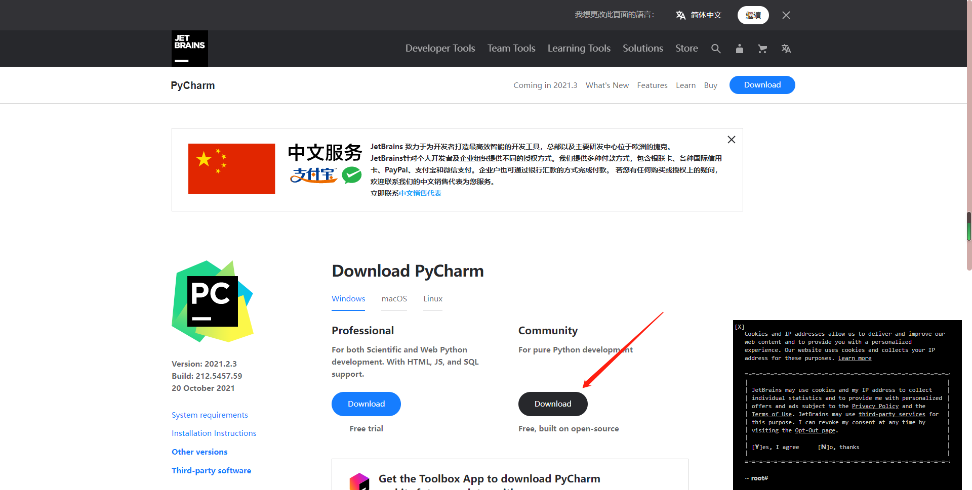Viewport: 972px width, 490px height.
Task: Open Store menu
Action: (686, 49)
